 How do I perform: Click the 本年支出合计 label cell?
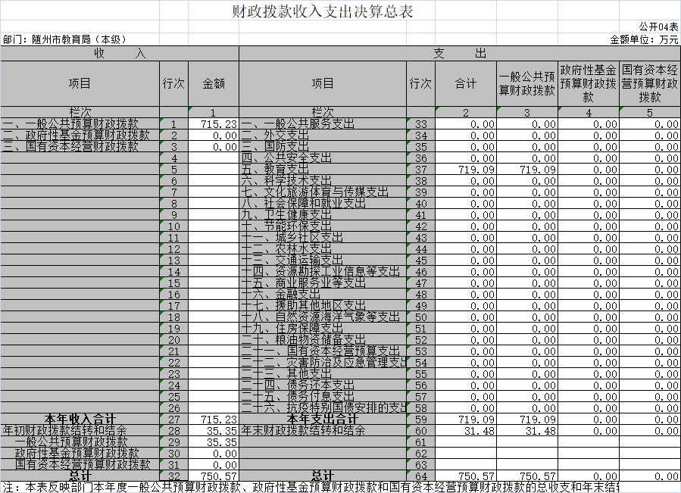tap(323, 419)
